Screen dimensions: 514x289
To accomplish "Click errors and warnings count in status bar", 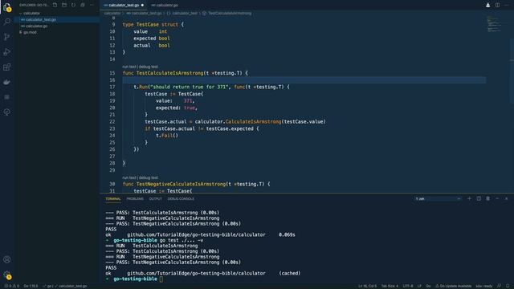I will point(11,286).
